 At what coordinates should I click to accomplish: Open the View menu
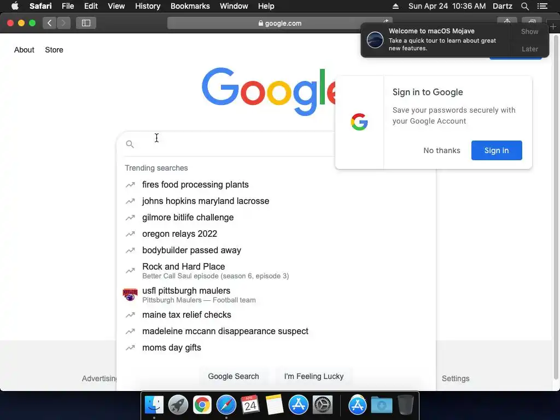tap(116, 6)
